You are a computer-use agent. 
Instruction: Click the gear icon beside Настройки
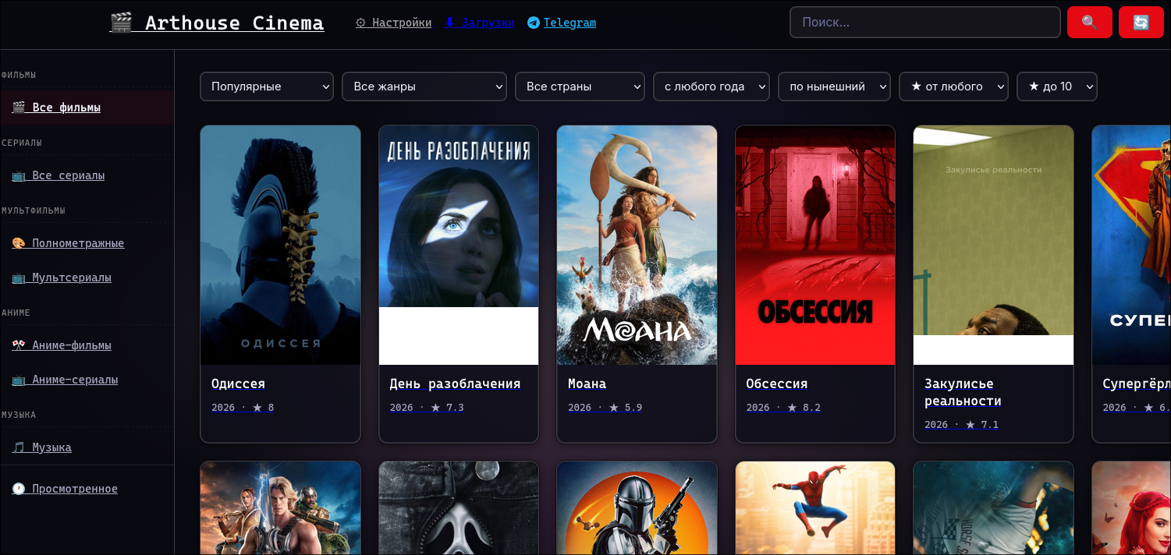click(360, 23)
